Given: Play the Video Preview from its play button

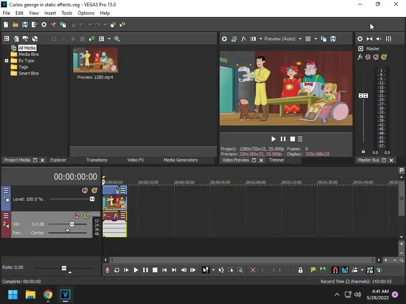Looking at the screenshot, I should [x=273, y=139].
